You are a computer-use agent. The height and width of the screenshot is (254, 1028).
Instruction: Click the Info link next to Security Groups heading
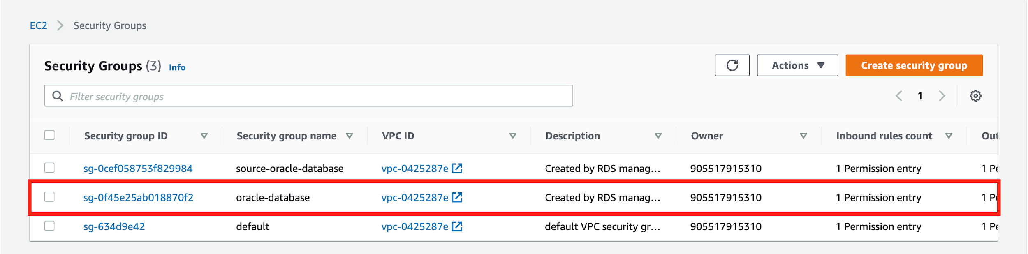tap(177, 67)
